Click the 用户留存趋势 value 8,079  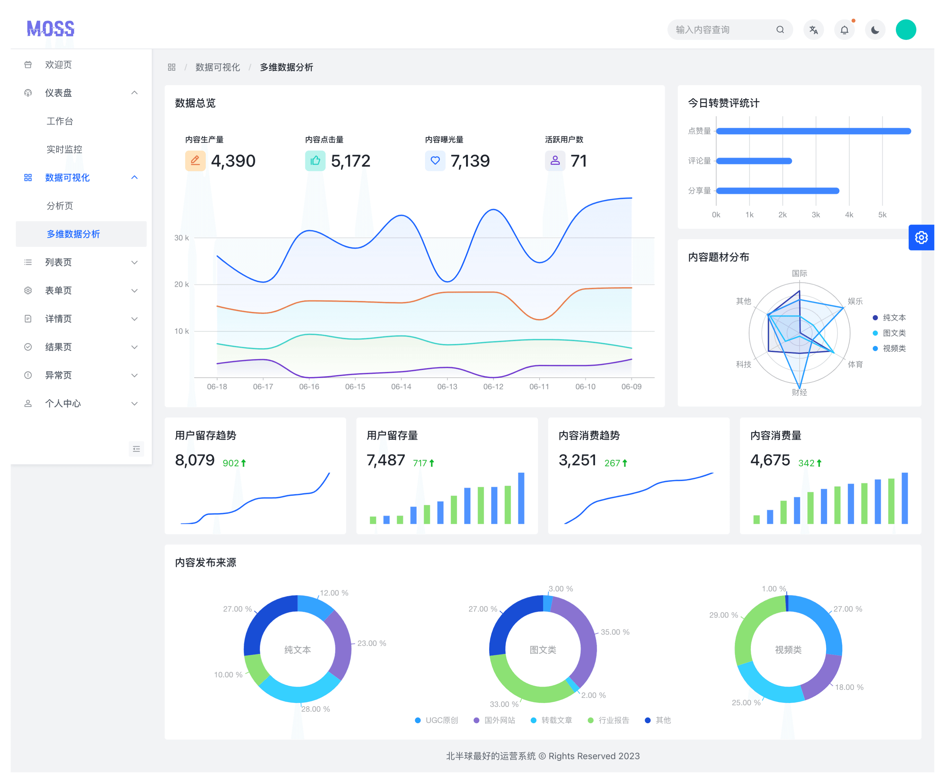(x=195, y=460)
